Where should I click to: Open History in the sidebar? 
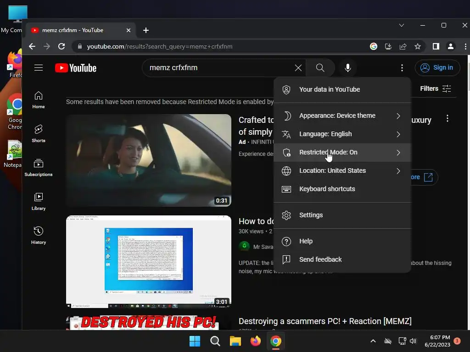coord(39,236)
